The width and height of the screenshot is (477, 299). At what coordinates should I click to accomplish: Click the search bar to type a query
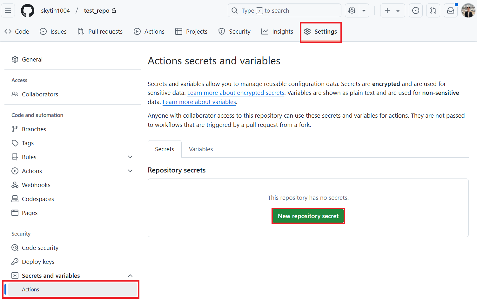coord(284,10)
